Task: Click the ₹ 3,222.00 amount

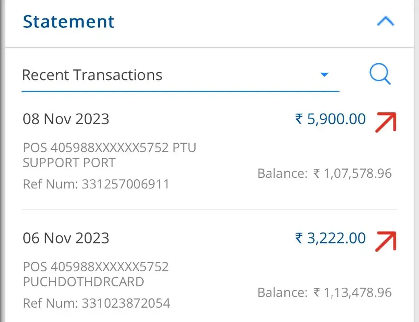Action: coord(330,238)
